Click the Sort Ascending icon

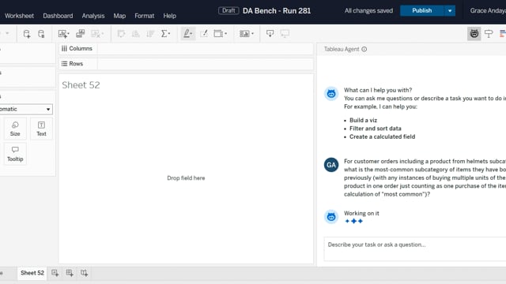135,33
